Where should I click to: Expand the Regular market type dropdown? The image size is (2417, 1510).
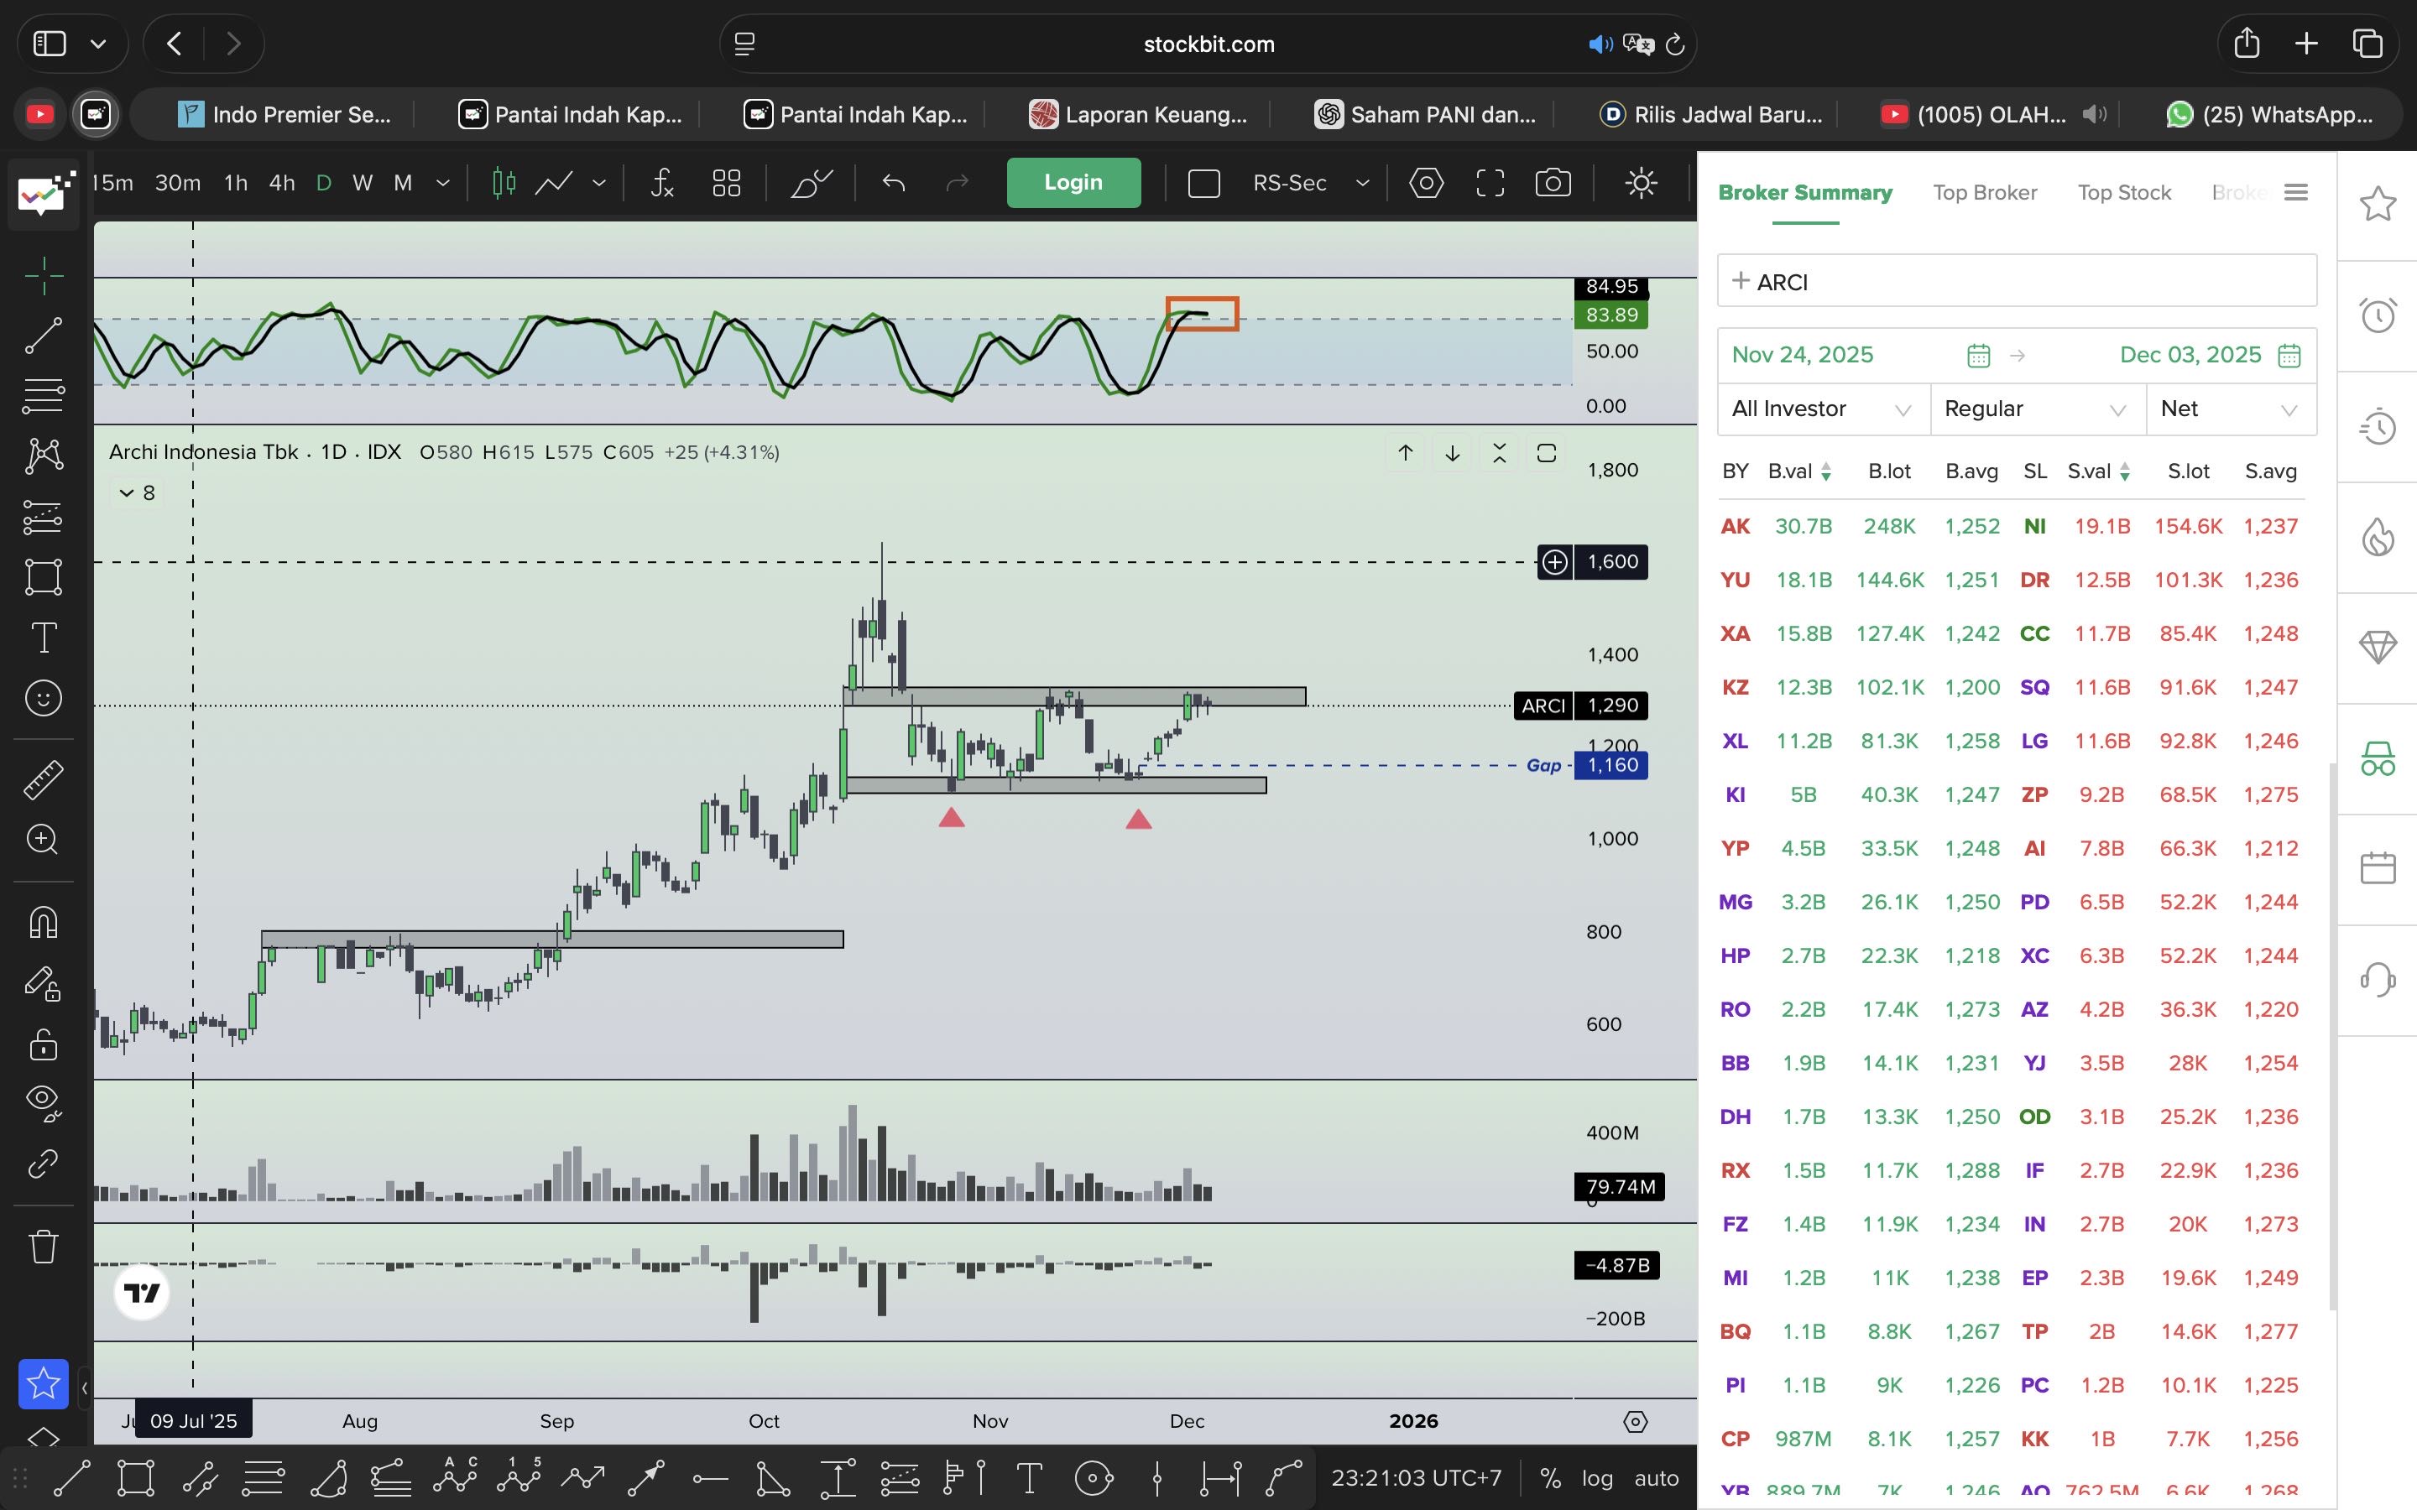[2035, 409]
